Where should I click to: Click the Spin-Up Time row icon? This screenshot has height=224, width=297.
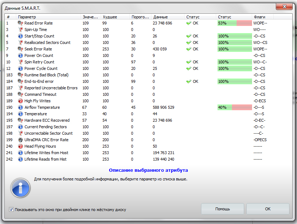20,30
